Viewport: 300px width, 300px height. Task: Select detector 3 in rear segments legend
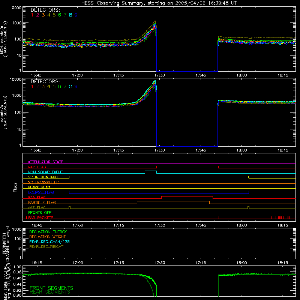pos(43,87)
